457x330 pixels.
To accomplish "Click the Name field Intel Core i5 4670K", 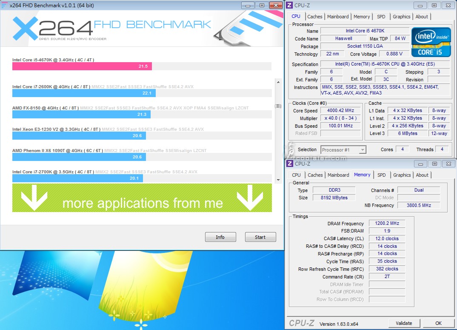I will (365, 31).
